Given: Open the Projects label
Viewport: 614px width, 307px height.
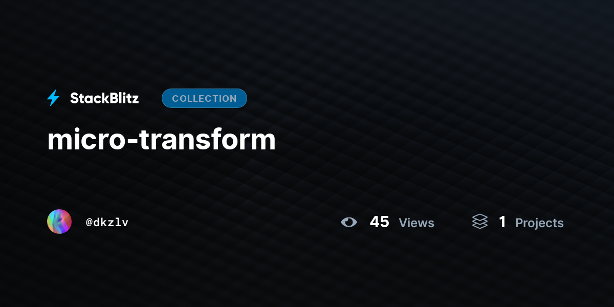Looking at the screenshot, I should 539,223.
